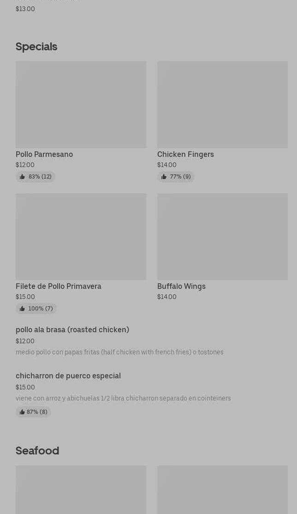Screen dimensions: 297x514
Task: Open first Seafood item image on left
Action: [x=81, y=490]
